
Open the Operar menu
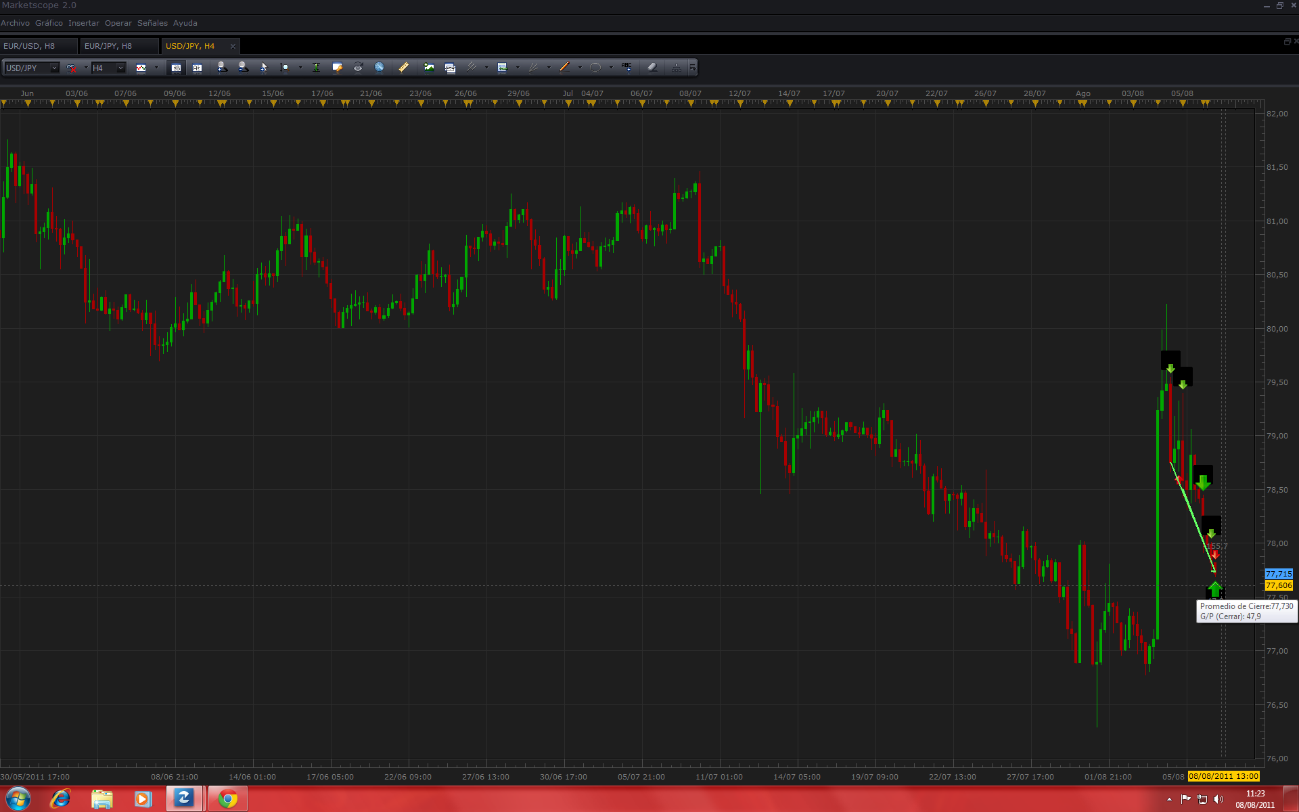coord(118,23)
